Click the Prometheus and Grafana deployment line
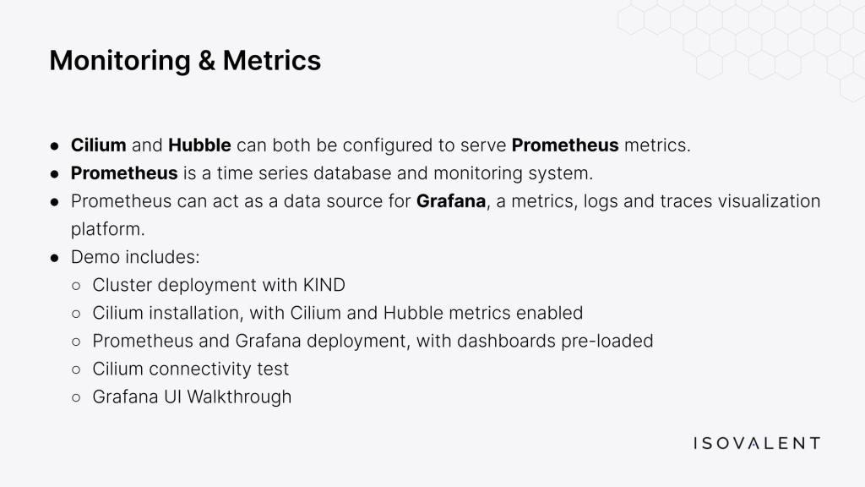865x487 pixels. point(373,341)
